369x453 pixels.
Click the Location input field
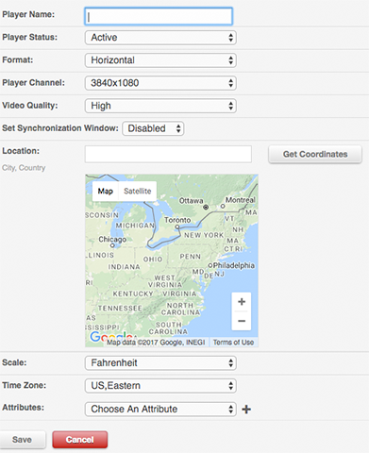pyautogui.click(x=168, y=154)
